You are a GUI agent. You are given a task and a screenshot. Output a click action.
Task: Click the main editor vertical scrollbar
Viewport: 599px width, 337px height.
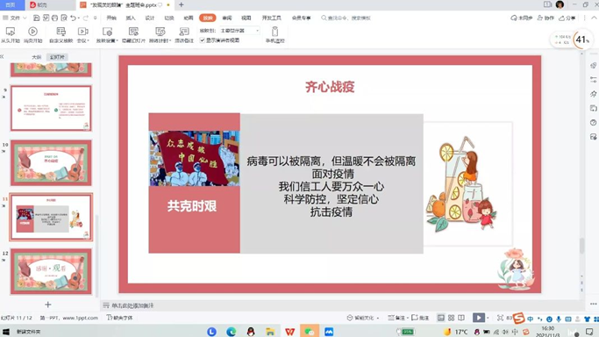click(581, 246)
